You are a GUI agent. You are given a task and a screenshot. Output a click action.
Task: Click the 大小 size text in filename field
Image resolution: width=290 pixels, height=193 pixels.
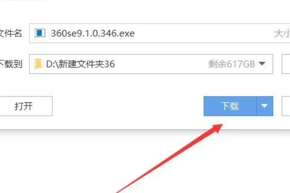282,34
